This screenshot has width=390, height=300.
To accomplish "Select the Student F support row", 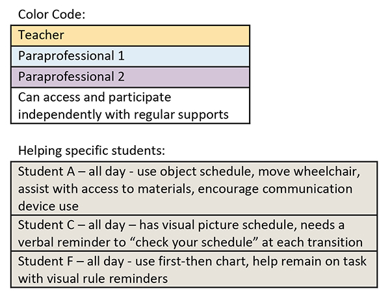I will coord(194,269).
